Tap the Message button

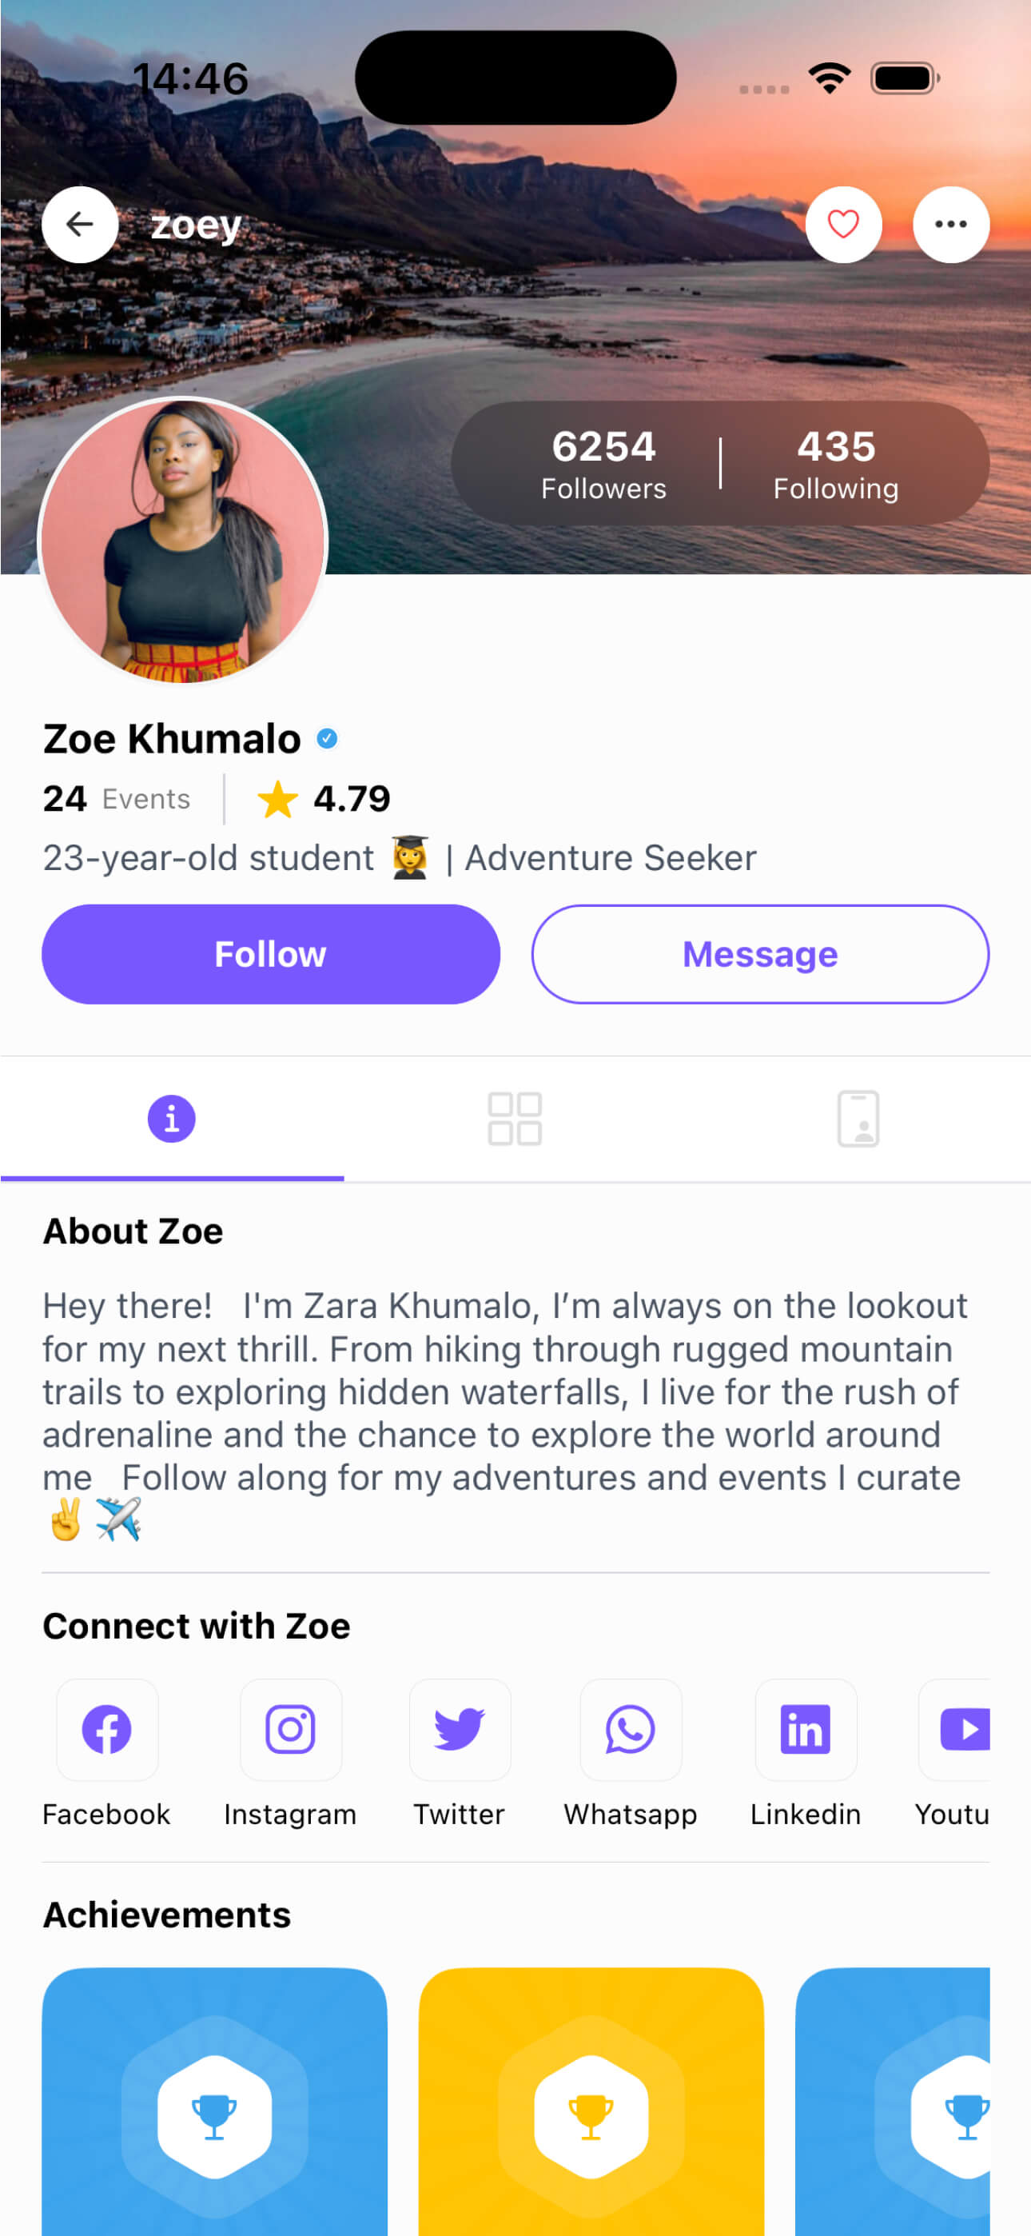click(759, 953)
